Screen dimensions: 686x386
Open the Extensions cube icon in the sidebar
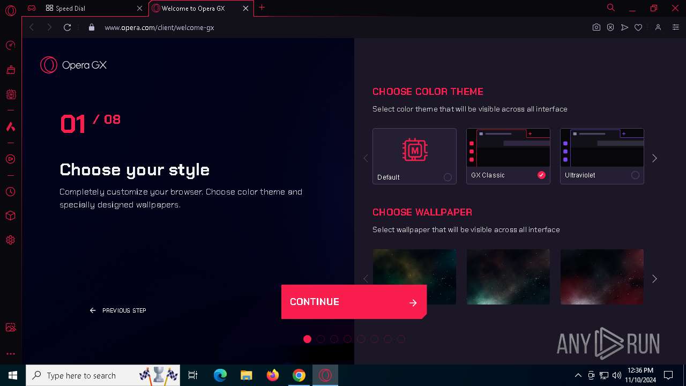coord(10,216)
